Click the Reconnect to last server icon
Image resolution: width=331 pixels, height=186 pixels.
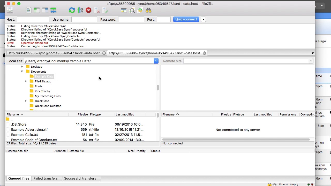coord(105,10)
